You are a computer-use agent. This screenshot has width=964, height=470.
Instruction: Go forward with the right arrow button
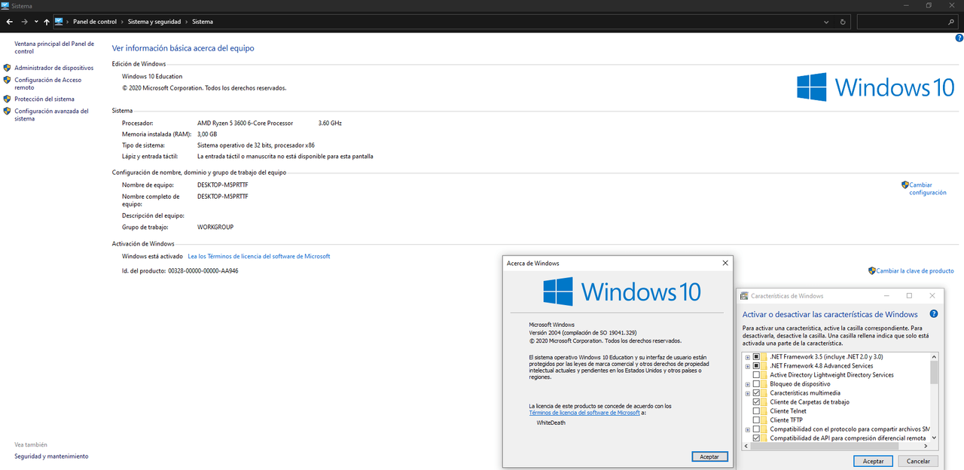tap(25, 22)
